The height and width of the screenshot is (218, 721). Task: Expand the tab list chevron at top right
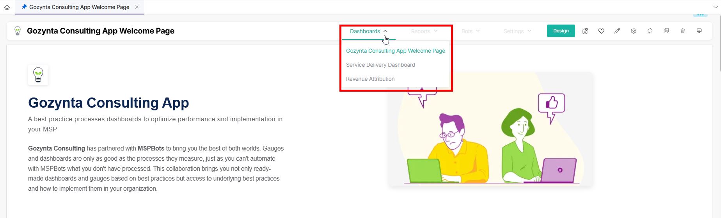tap(716, 7)
